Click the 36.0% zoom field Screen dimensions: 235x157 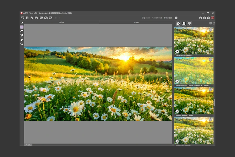pyautogui.click(x=28, y=145)
